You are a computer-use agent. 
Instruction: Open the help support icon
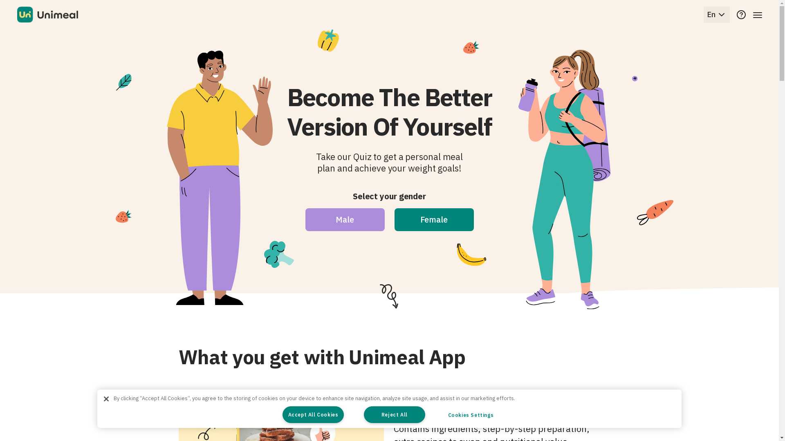click(x=741, y=15)
